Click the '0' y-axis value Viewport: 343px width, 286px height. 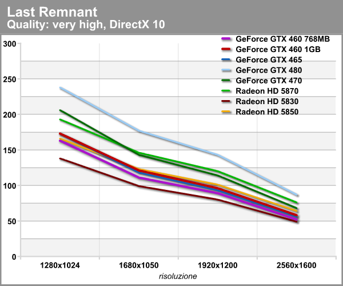14,257
